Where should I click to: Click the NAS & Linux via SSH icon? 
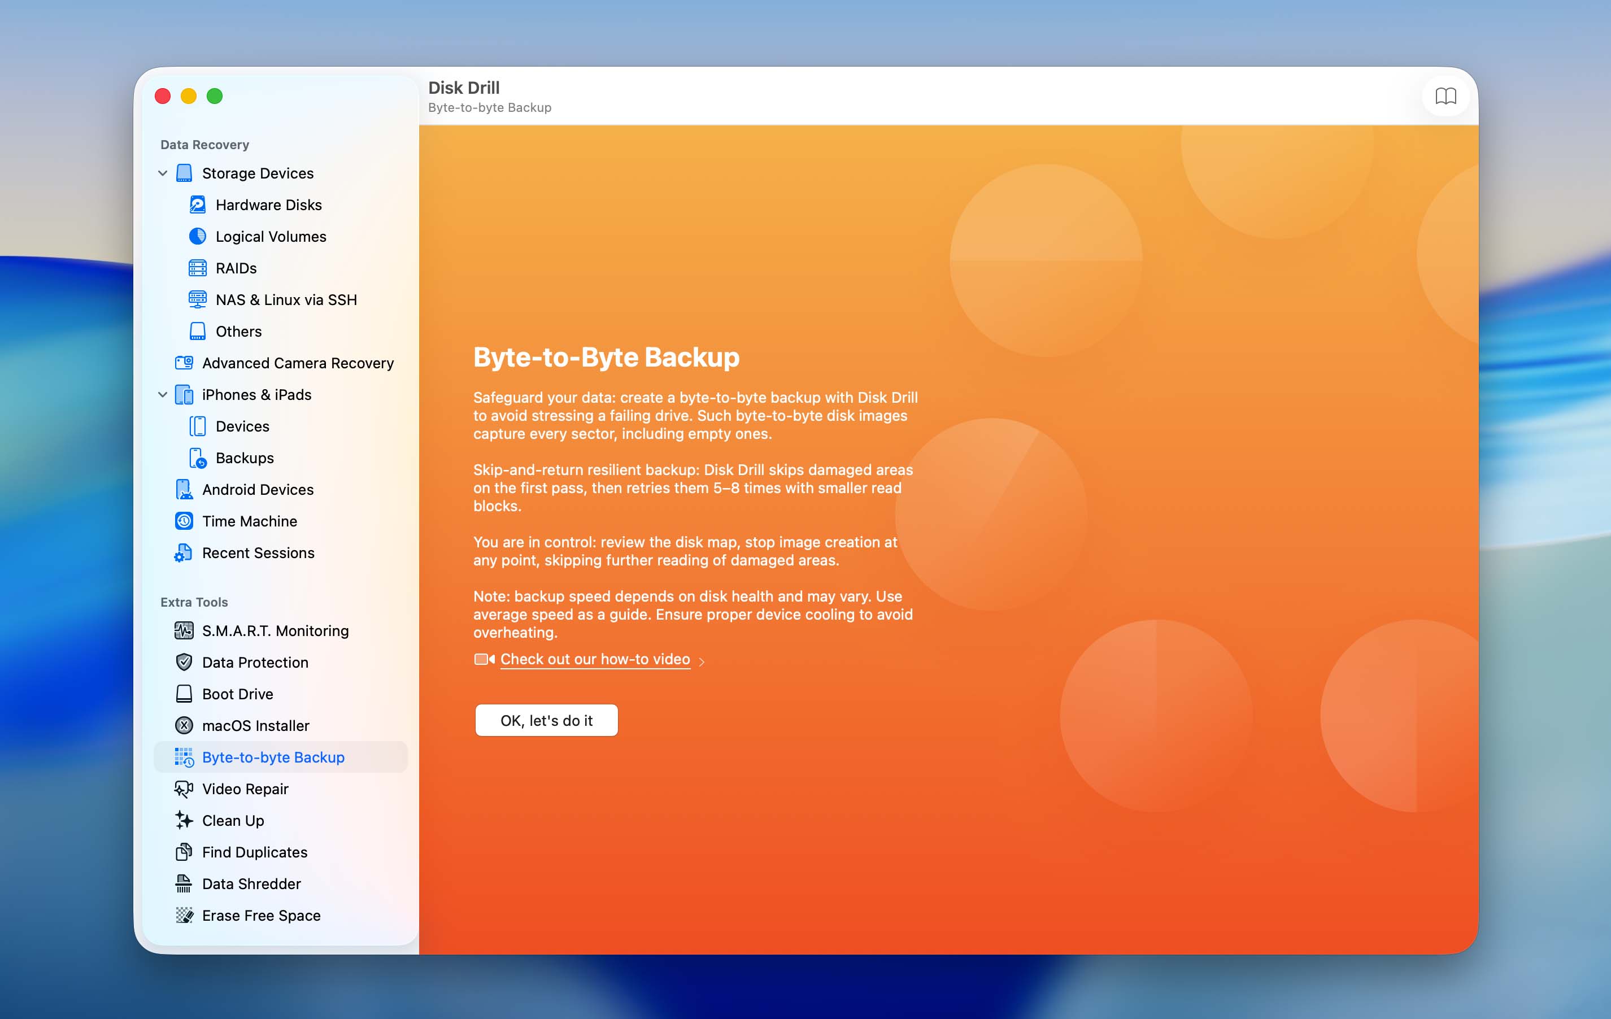[x=197, y=300]
